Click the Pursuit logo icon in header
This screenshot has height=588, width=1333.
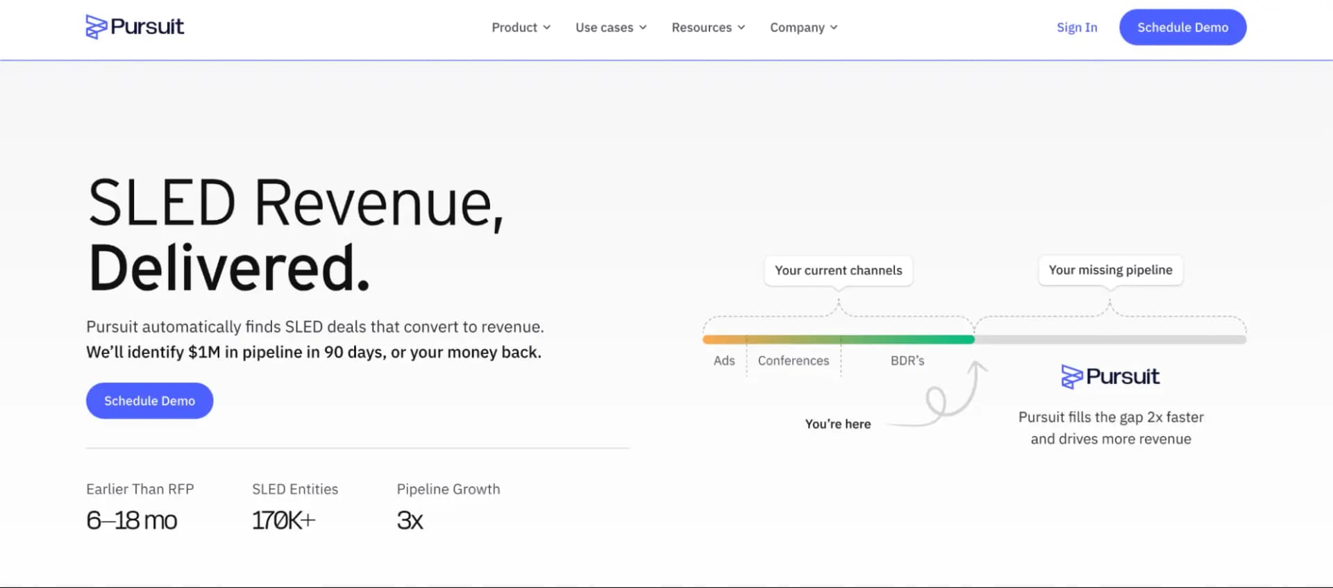point(96,27)
